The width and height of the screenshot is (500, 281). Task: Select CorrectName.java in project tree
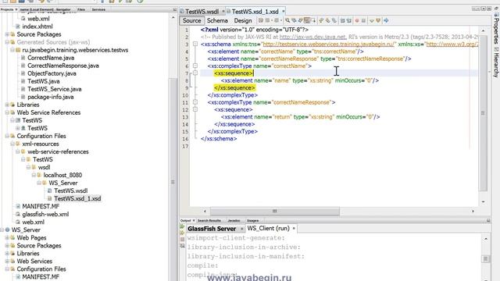coord(51,58)
